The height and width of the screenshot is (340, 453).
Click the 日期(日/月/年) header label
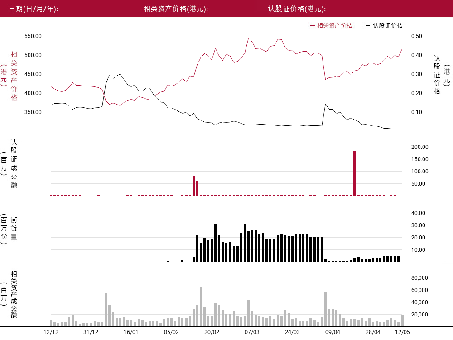(34, 9)
